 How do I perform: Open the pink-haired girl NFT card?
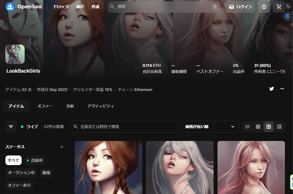coord(251,168)
